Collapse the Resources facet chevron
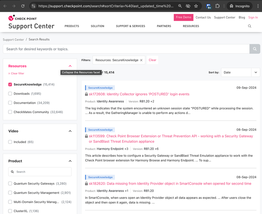262x214 pixels. 70,66
